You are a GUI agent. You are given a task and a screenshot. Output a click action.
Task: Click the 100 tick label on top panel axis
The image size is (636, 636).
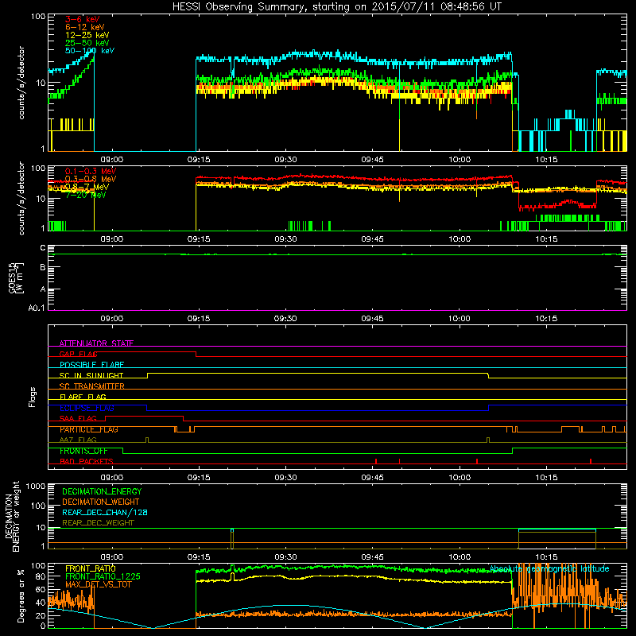click(x=38, y=17)
